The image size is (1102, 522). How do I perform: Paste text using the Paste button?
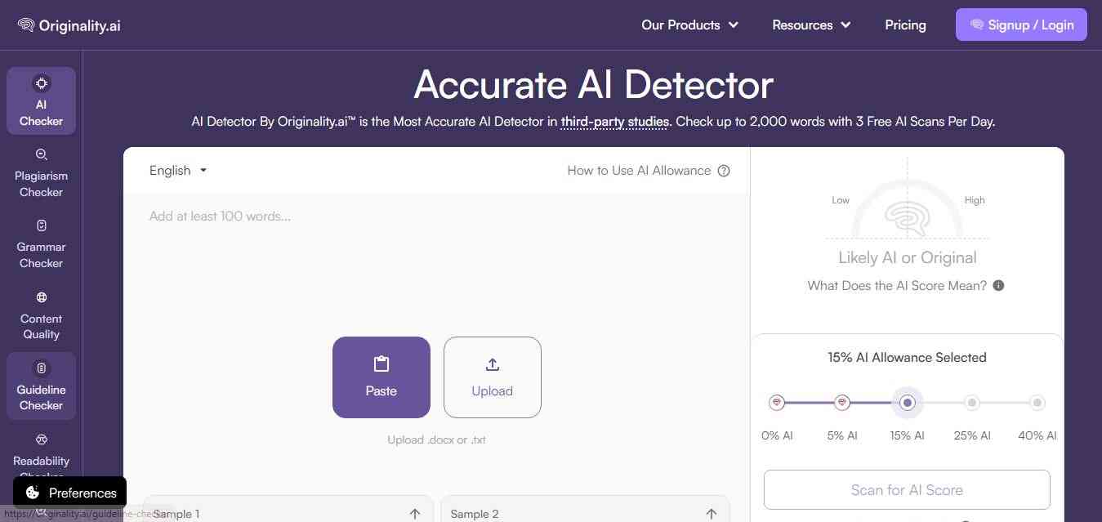tap(381, 377)
